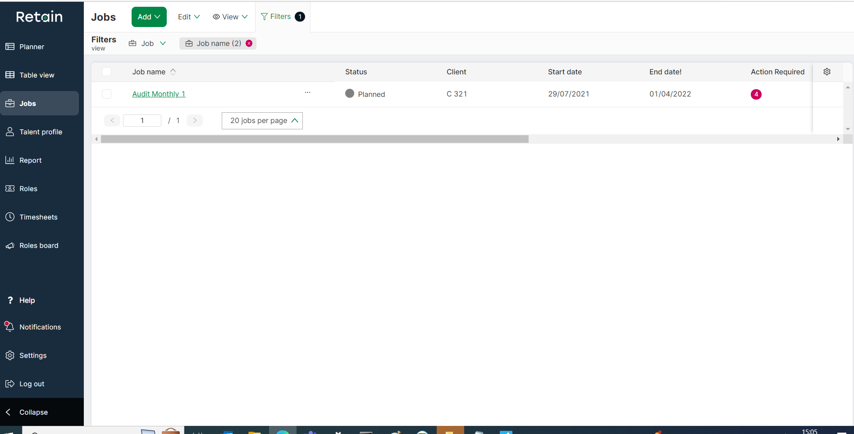Expand the Edit dropdown

coord(188,17)
